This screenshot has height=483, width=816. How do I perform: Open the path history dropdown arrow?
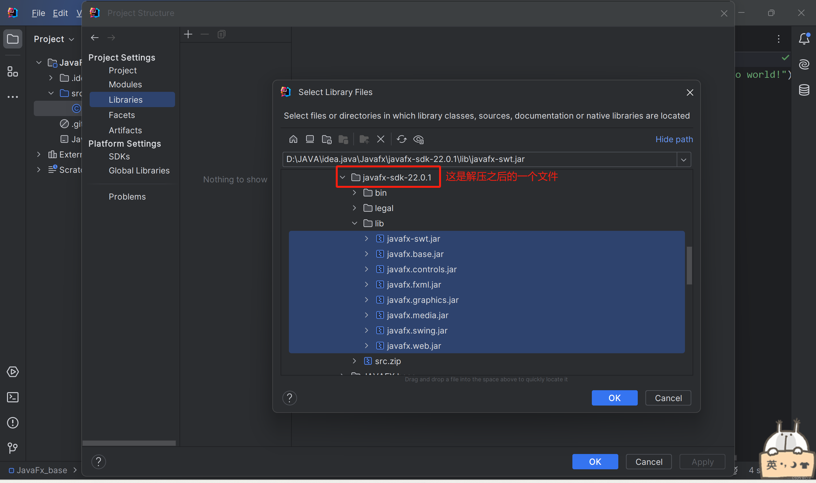[683, 159]
